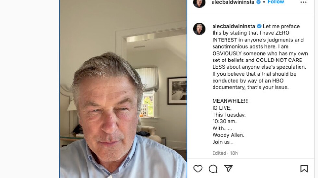Click the 'This Tuesday.' caption line
The image size is (318, 178).
229,115
